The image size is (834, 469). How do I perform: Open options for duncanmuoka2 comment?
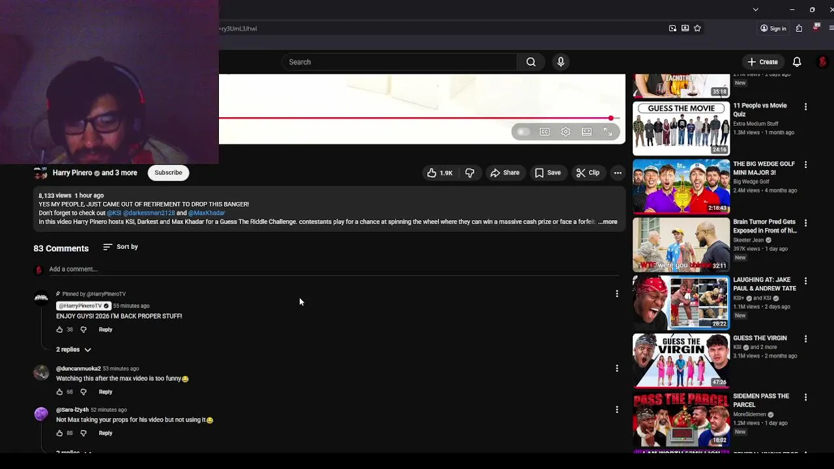616,368
